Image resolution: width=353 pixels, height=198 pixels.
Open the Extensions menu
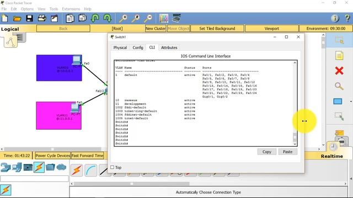[x=71, y=9]
